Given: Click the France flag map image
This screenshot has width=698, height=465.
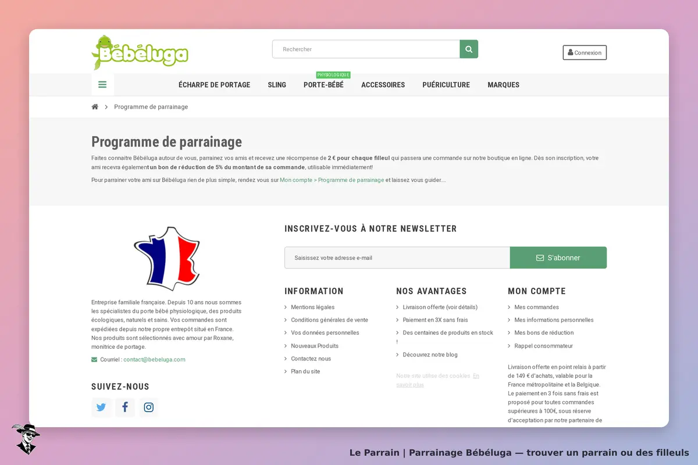Looking at the screenshot, I should click(x=167, y=258).
